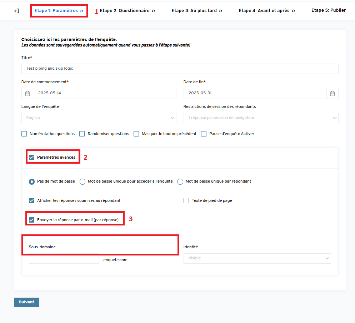Choose Mot de passe unique pour accéder option
Image resolution: width=355 pixels, height=323 pixels.
click(x=82, y=182)
